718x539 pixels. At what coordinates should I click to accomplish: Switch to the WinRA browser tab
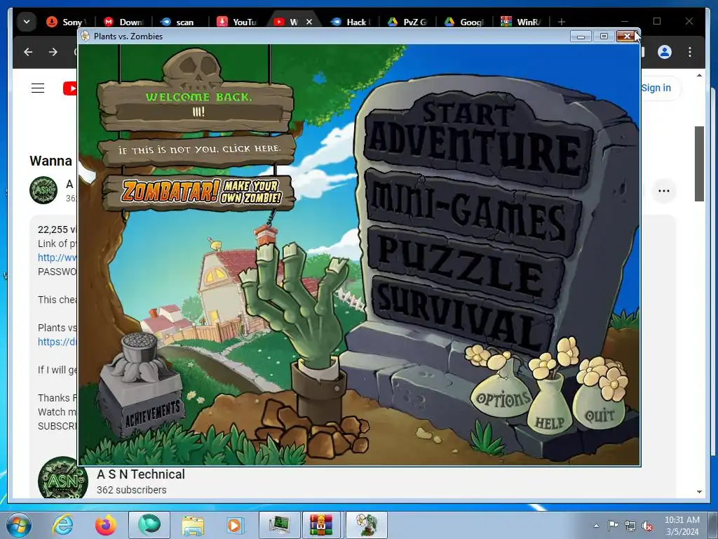click(521, 22)
